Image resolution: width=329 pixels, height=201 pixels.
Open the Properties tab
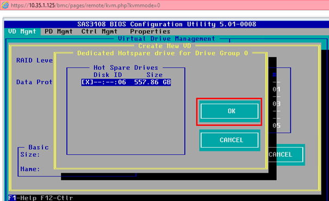pos(150,32)
